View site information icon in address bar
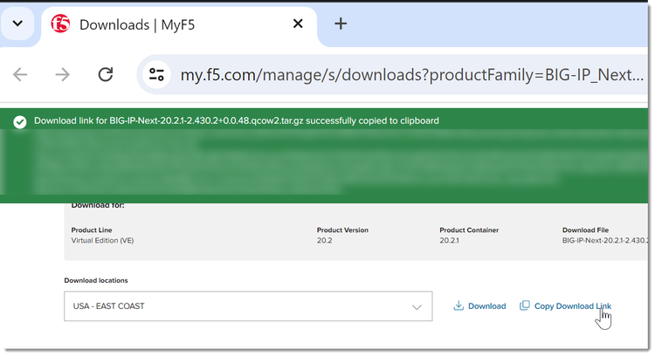655x356 pixels. tap(157, 74)
